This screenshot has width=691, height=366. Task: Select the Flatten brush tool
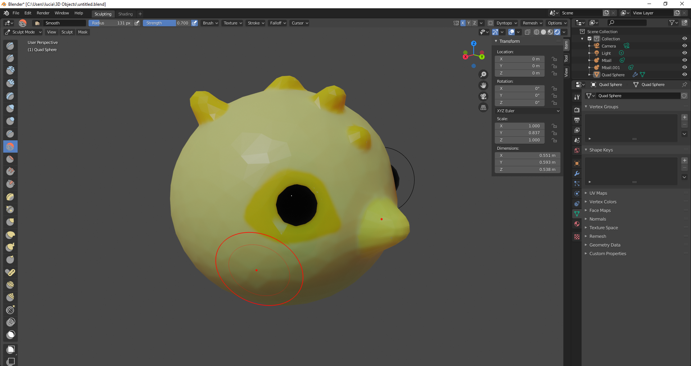[10, 159]
